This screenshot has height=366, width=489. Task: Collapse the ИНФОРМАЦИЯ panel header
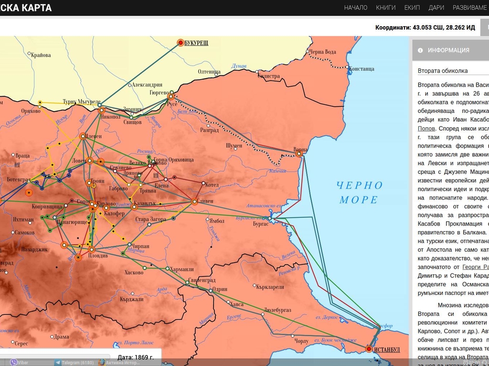pos(449,50)
